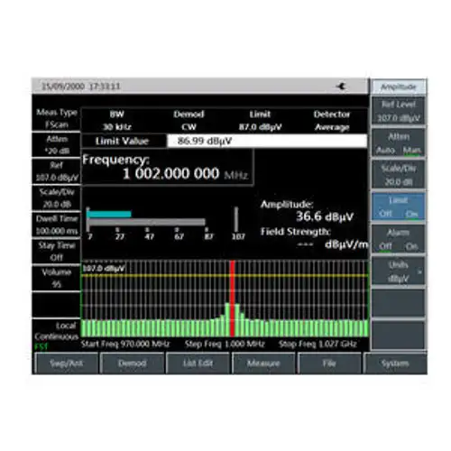Click the Limit Value label

pos(123,141)
